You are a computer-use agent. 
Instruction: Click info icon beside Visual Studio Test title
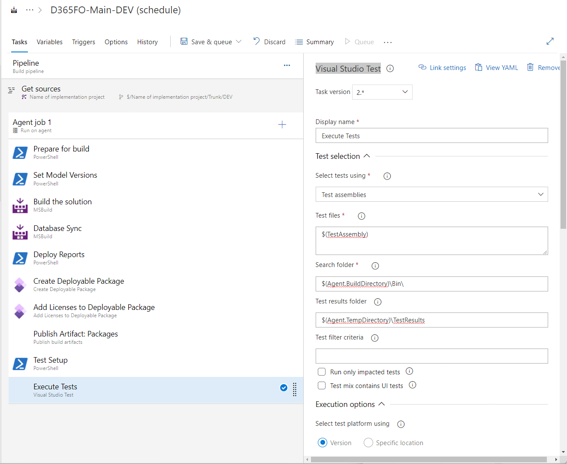pos(390,69)
